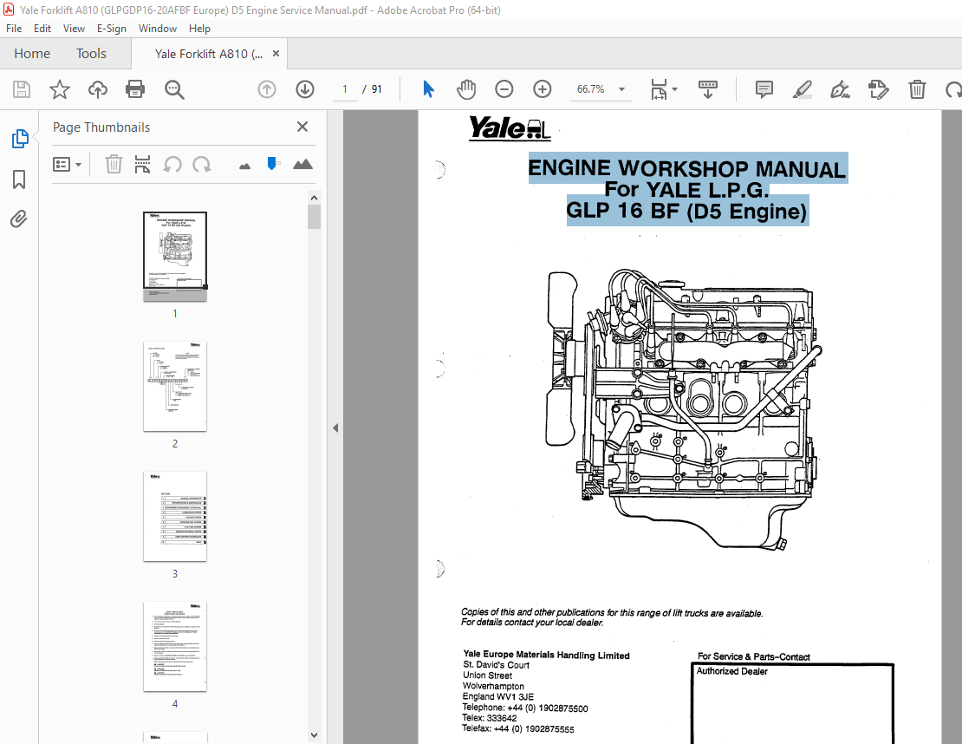Zoom out with the minus icon
The height and width of the screenshot is (744, 962).
click(504, 89)
